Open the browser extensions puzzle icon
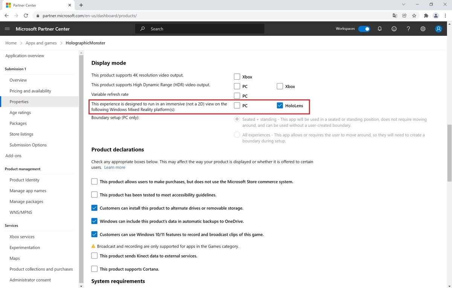 click(x=426, y=16)
